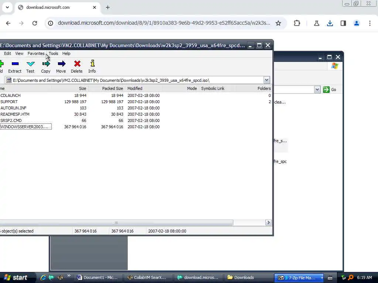The height and width of the screenshot is (283, 378).
Task: View site information icon in Chrome
Action: (x=51, y=23)
